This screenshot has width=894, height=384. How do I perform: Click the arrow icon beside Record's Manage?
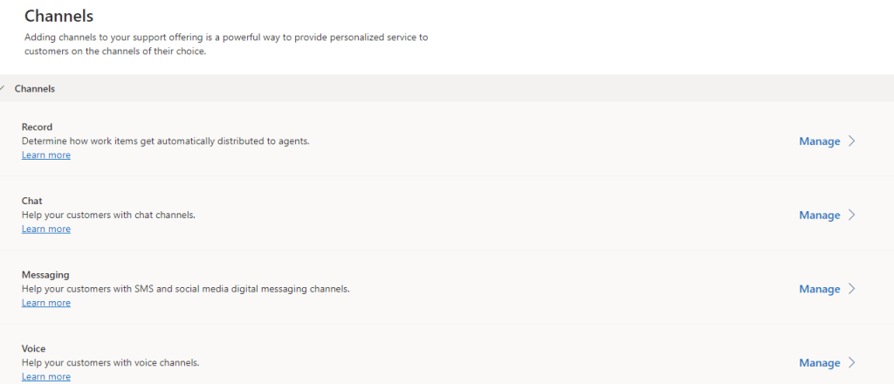click(x=852, y=141)
